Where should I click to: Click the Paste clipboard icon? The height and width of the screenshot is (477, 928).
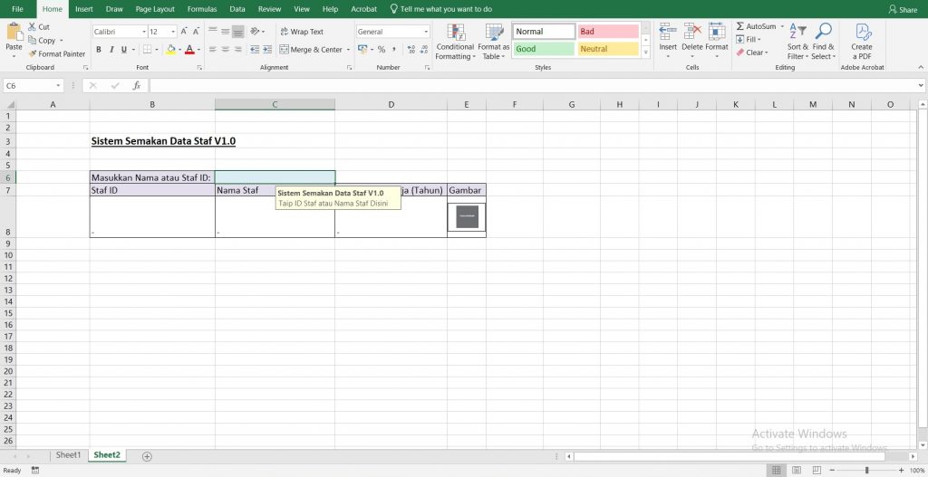coord(14,32)
